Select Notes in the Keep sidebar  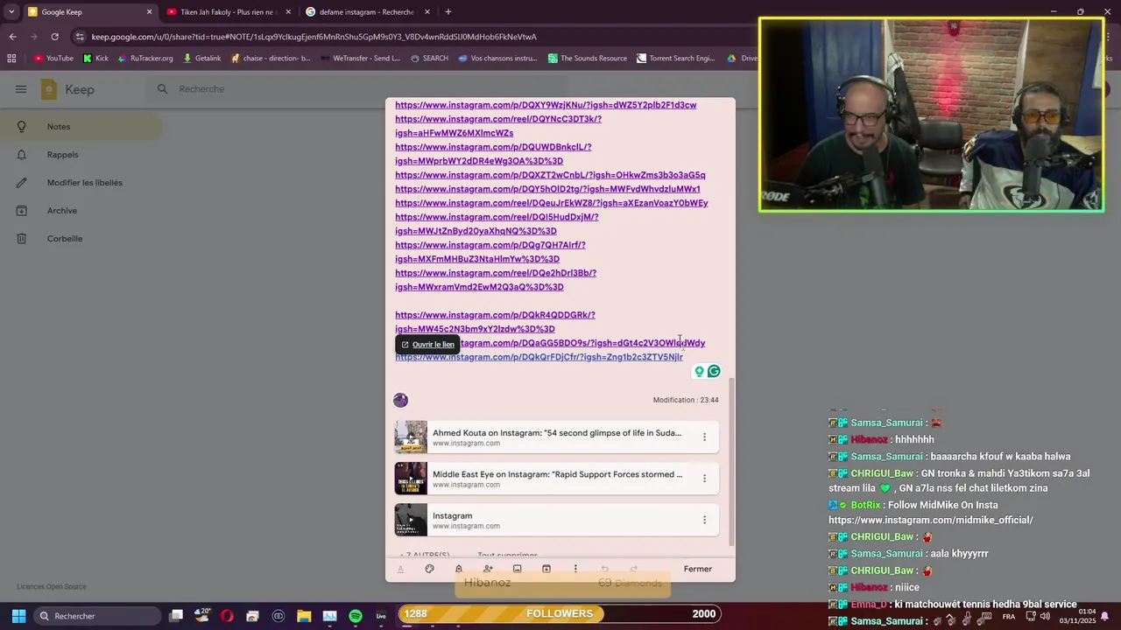[x=81, y=127]
